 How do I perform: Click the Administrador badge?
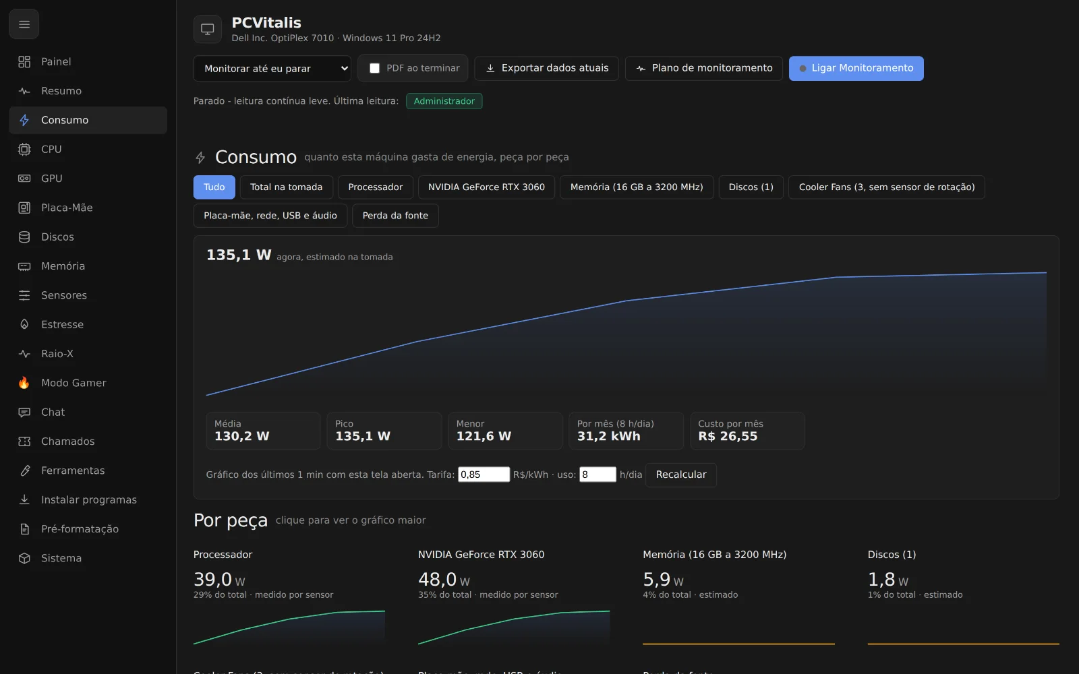[x=444, y=101]
